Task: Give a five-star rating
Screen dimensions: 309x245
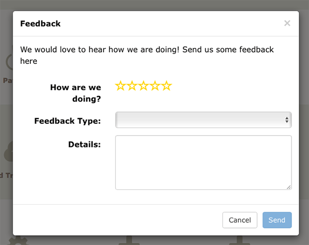Action: pos(167,86)
